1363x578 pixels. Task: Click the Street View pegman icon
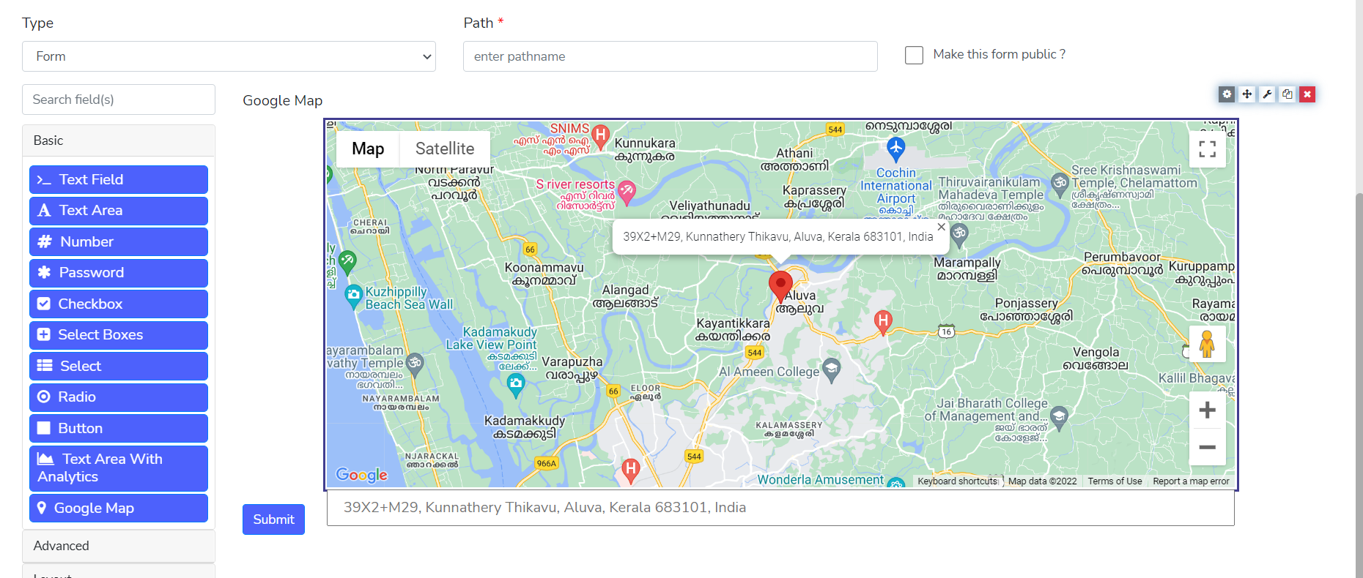(1207, 343)
